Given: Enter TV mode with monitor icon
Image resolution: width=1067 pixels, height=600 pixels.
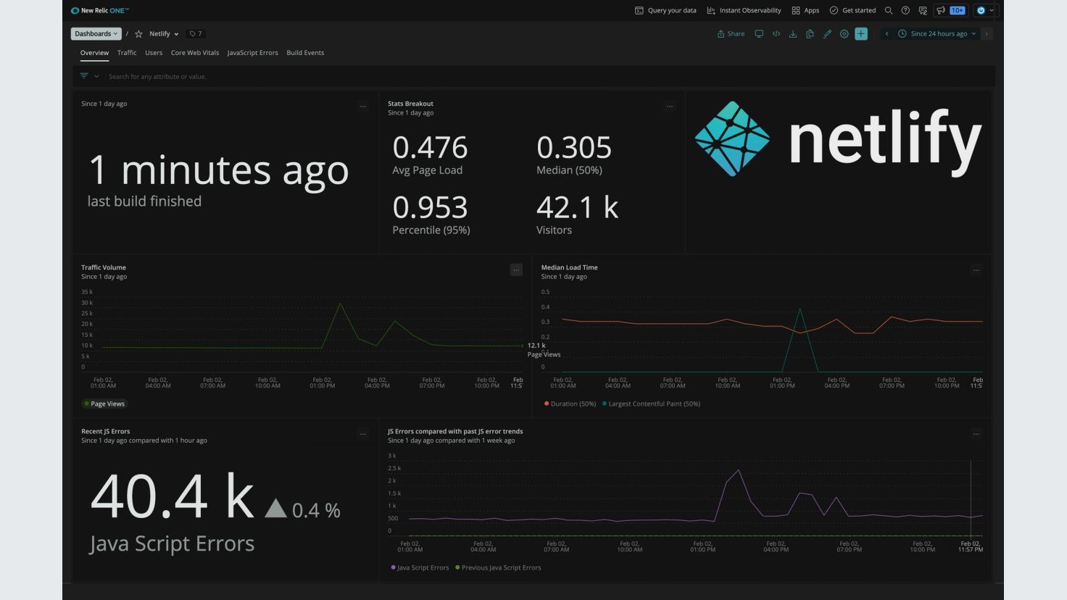Looking at the screenshot, I should (759, 33).
